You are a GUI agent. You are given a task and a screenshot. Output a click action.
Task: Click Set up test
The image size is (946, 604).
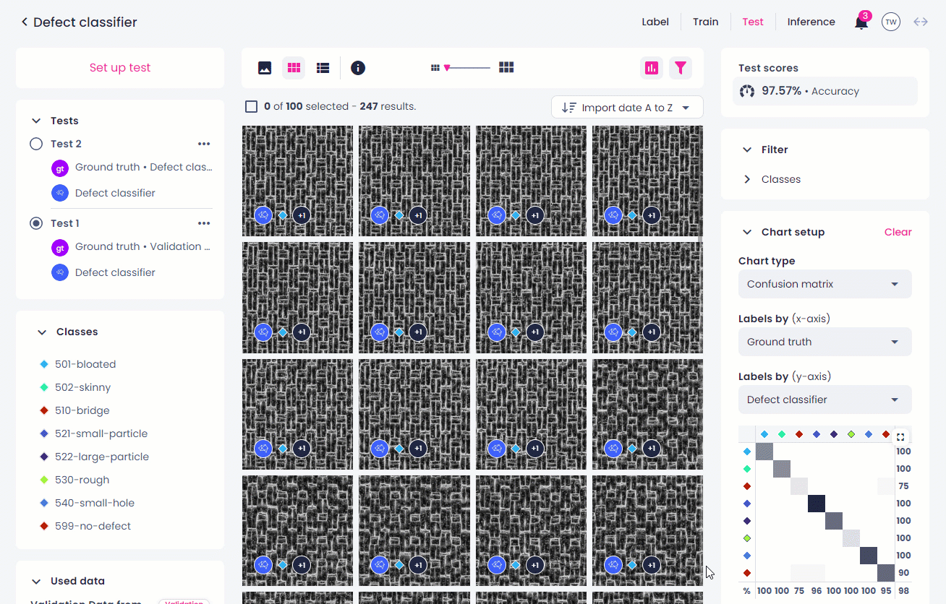click(x=120, y=68)
